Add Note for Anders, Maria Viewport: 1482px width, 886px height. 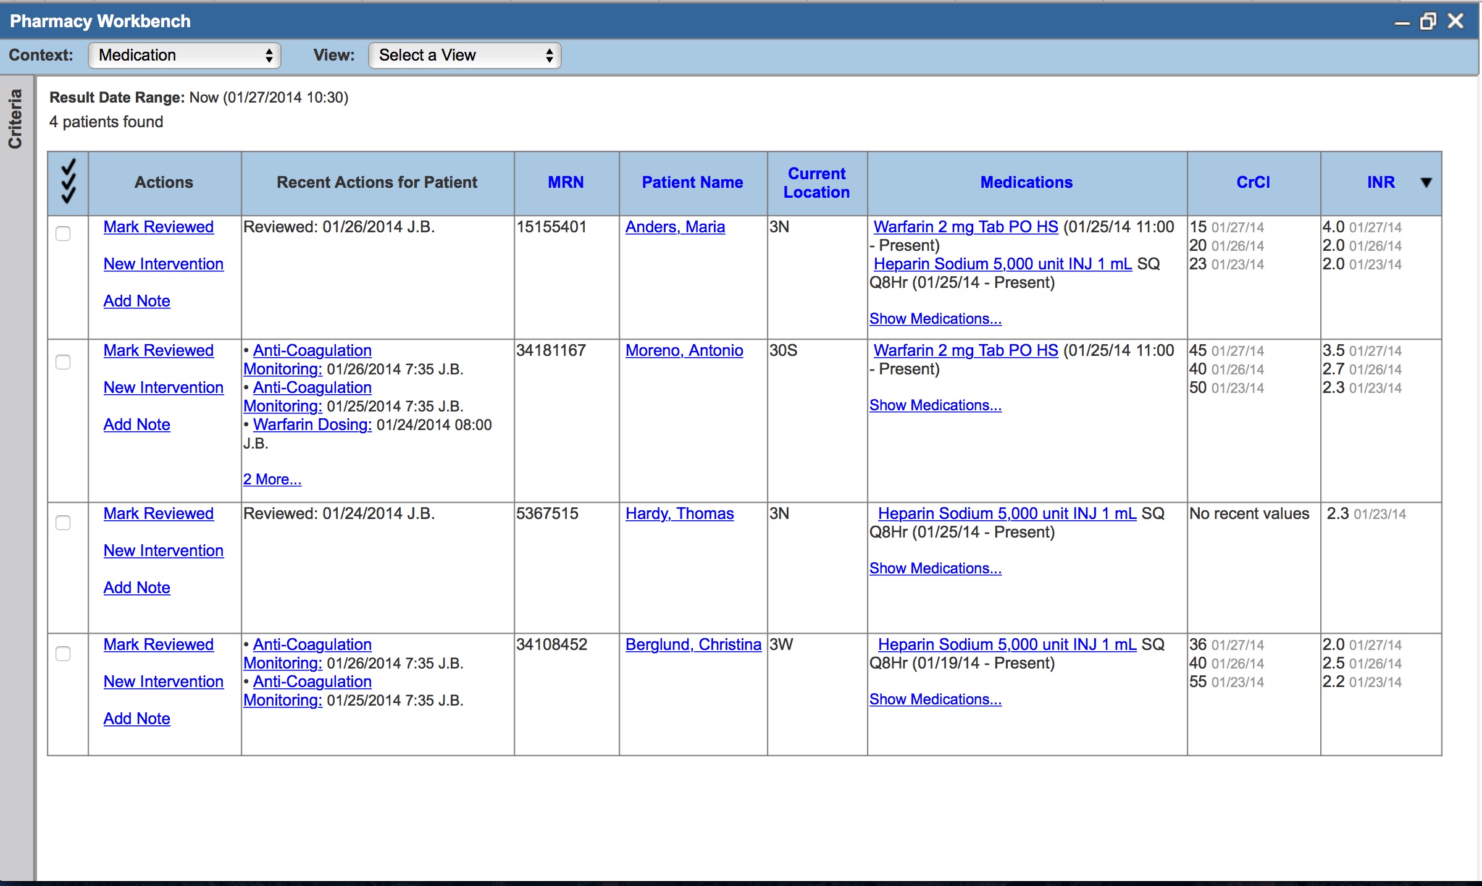[x=136, y=302]
